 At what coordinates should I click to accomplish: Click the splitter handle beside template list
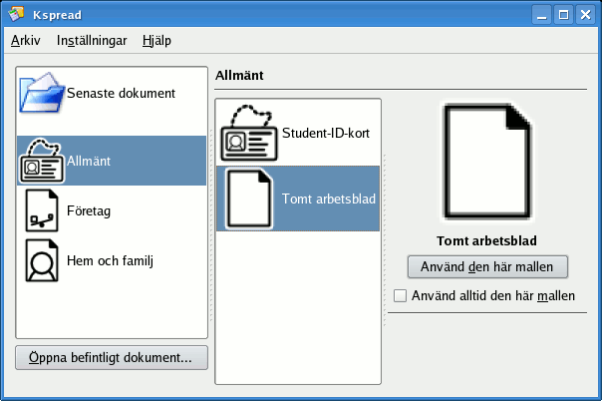coord(385,239)
